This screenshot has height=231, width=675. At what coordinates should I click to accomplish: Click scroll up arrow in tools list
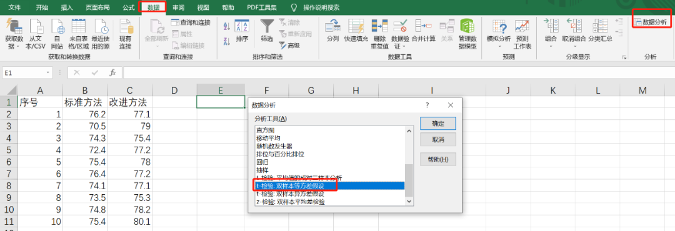409,130
